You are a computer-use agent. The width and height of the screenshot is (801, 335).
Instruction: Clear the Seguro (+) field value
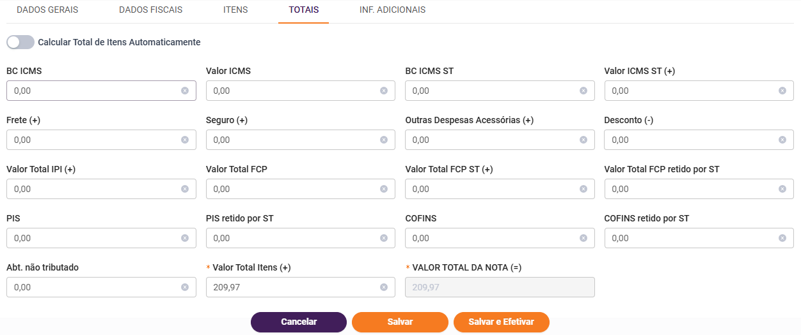[x=384, y=140]
